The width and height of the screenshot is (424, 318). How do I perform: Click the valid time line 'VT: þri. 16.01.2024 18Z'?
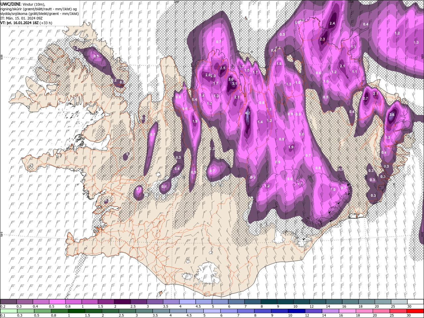point(20,23)
